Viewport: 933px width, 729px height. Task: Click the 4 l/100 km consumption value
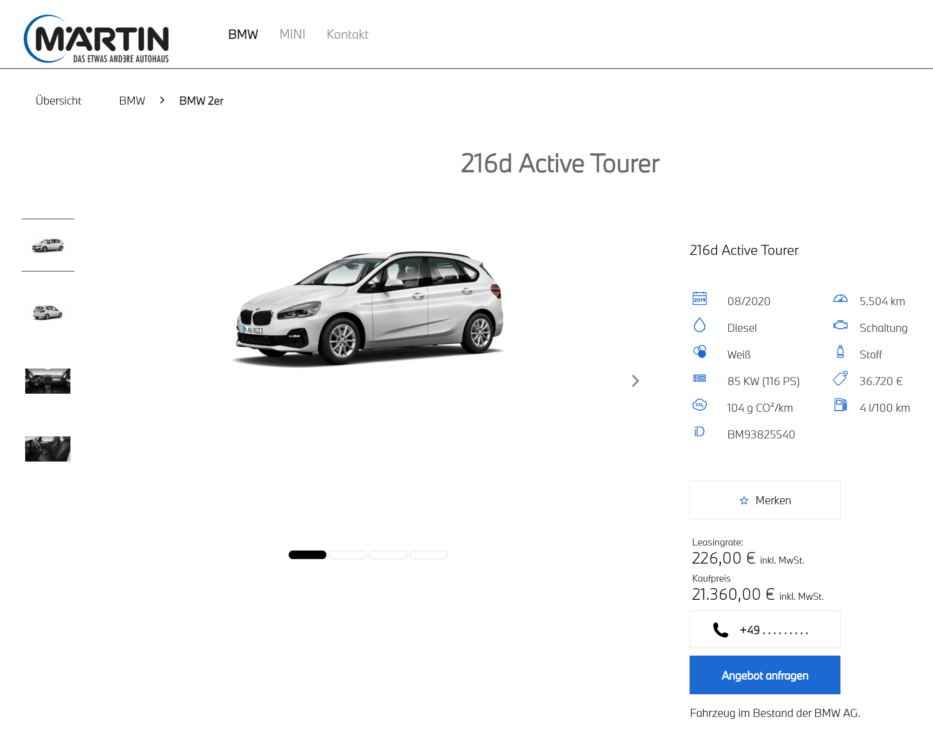pos(885,408)
